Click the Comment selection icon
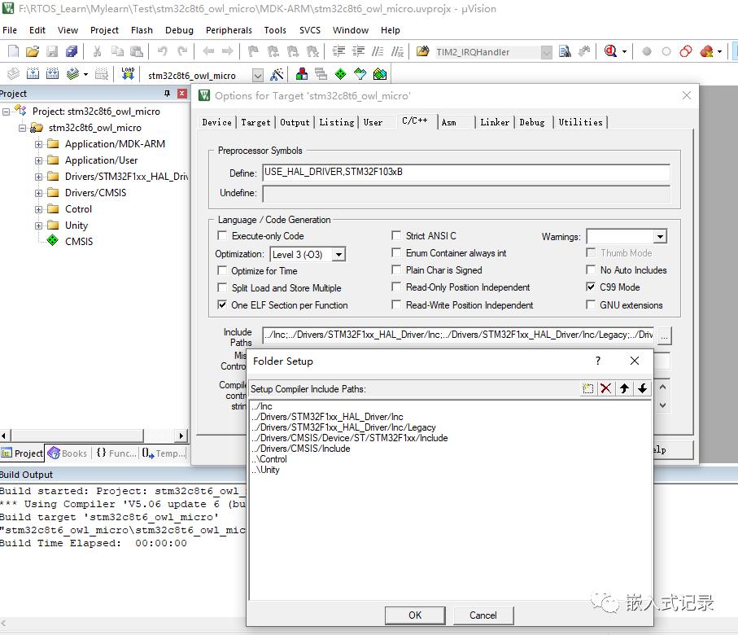The height and width of the screenshot is (635, 738). point(378,50)
